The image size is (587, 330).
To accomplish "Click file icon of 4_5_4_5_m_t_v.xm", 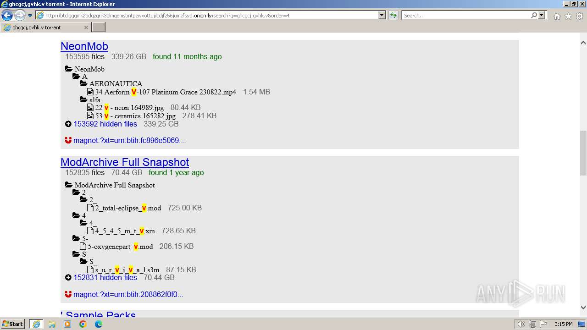I will pos(90,231).
